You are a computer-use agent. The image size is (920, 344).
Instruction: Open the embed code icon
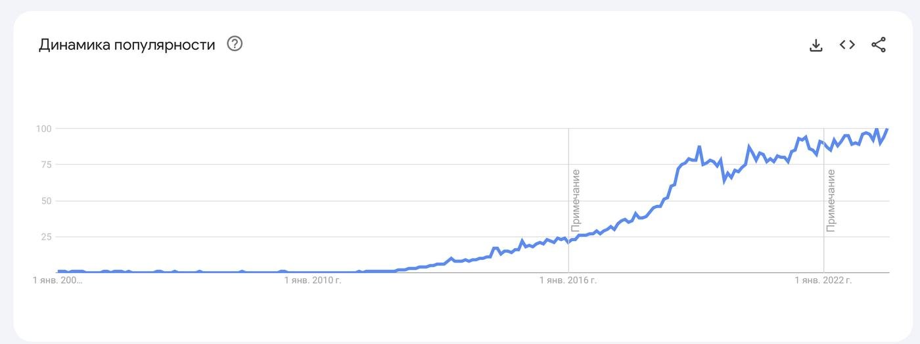click(847, 45)
